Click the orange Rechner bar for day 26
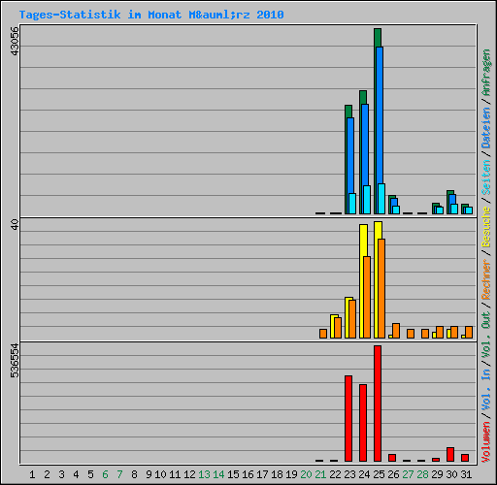The width and height of the screenshot is (497, 485). [x=396, y=331]
